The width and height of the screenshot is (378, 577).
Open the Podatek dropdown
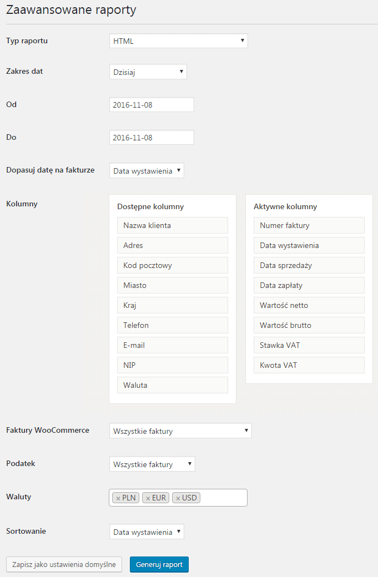152,464
